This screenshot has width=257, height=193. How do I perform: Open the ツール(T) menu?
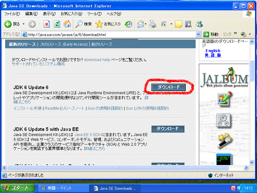coord(94,14)
